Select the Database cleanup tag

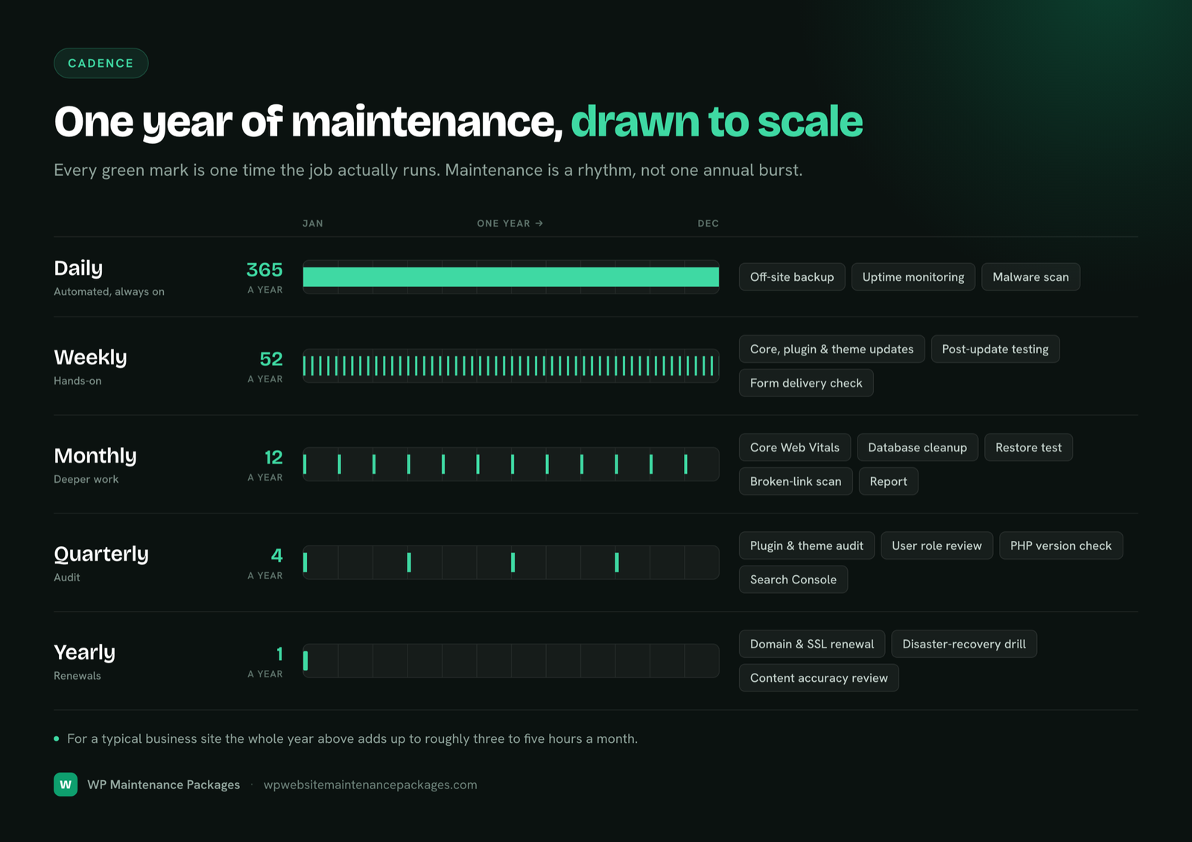point(917,448)
